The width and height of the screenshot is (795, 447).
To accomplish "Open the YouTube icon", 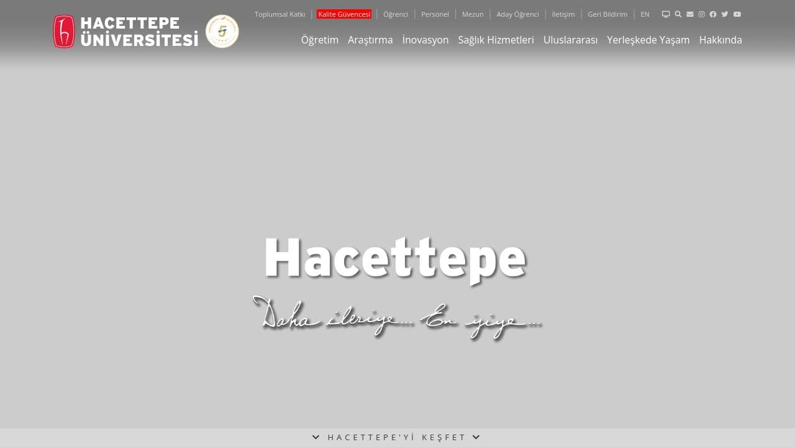I will pyautogui.click(x=737, y=14).
